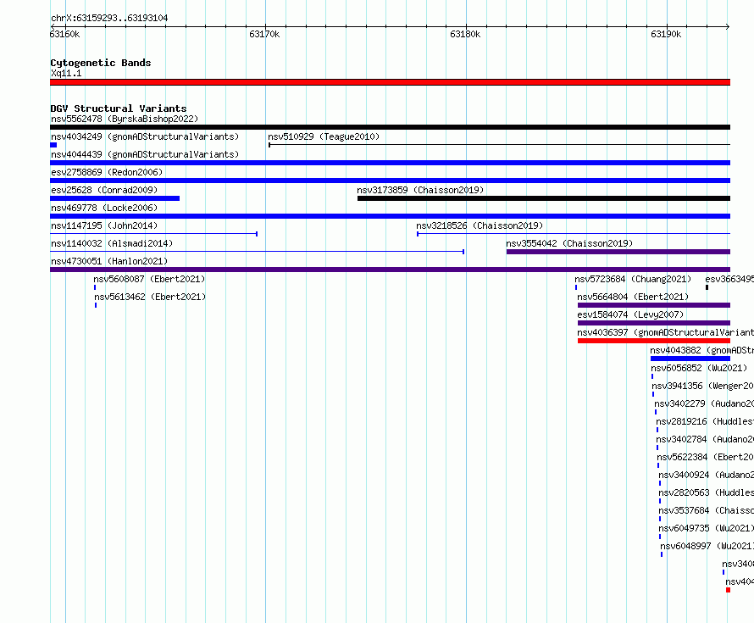Select the blue bar under nsv4044439
The width and height of the screenshot is (754, 623).
(390, 163)
